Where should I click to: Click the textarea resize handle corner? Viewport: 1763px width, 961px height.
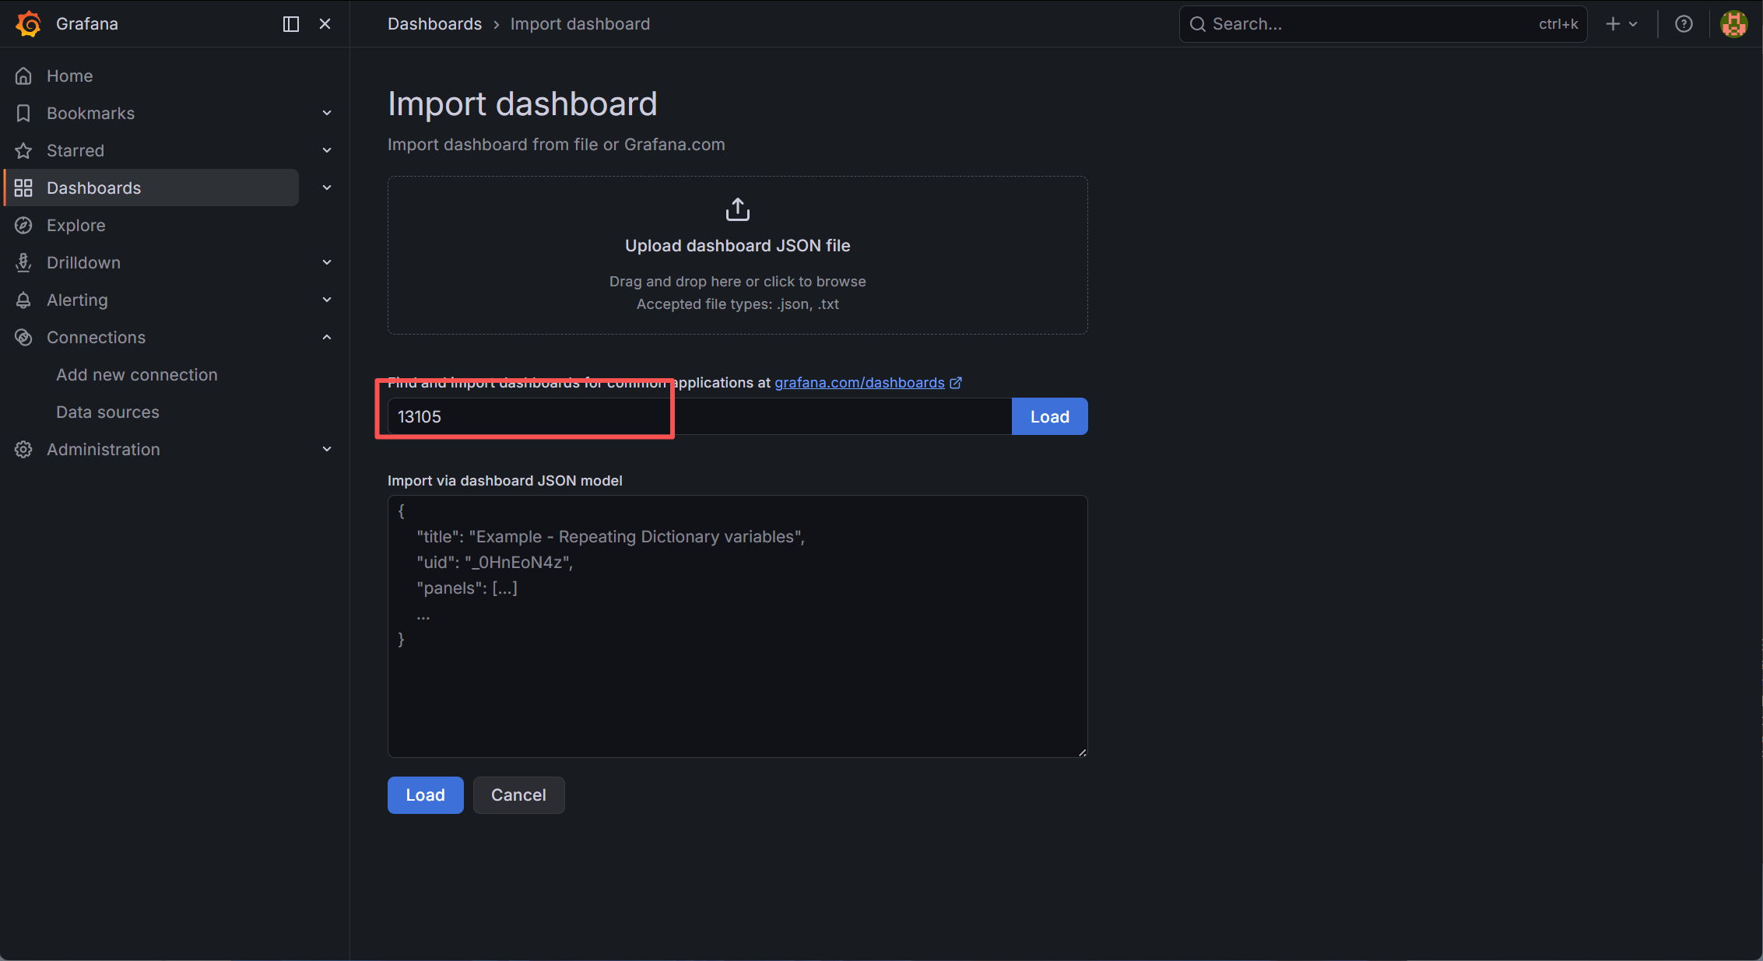pyautogui.click(x=1082, y=752)
